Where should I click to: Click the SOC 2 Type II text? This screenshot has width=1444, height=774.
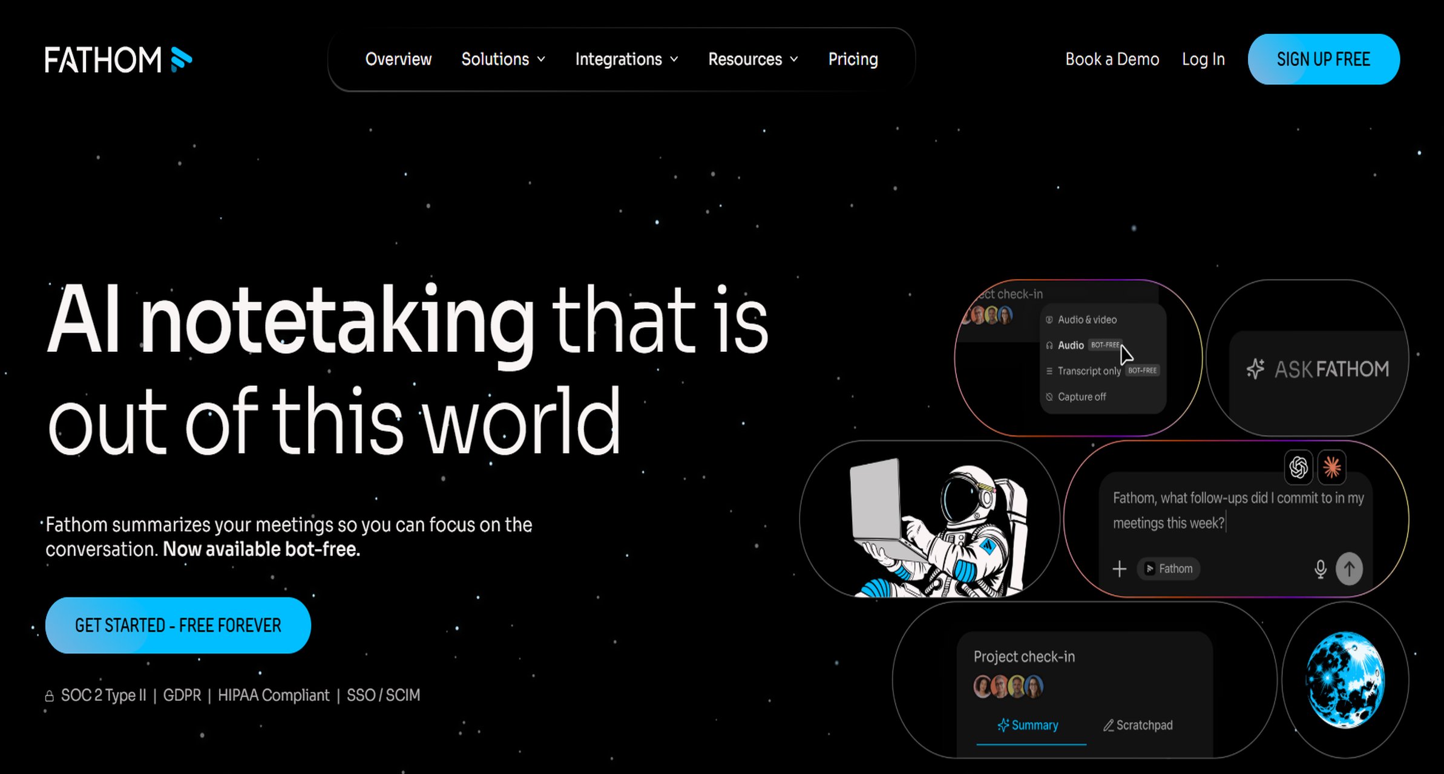103,695
